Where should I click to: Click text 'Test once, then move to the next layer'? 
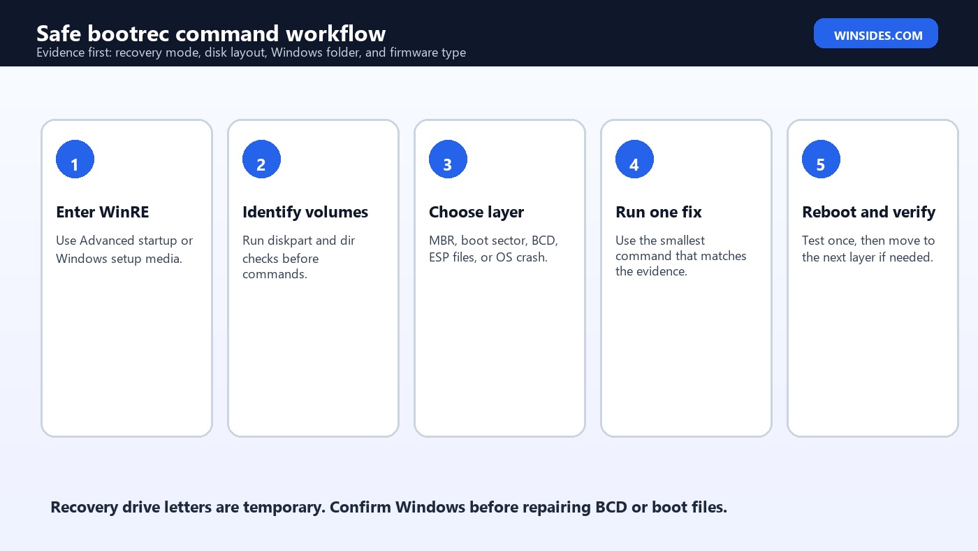coord(868,249)
